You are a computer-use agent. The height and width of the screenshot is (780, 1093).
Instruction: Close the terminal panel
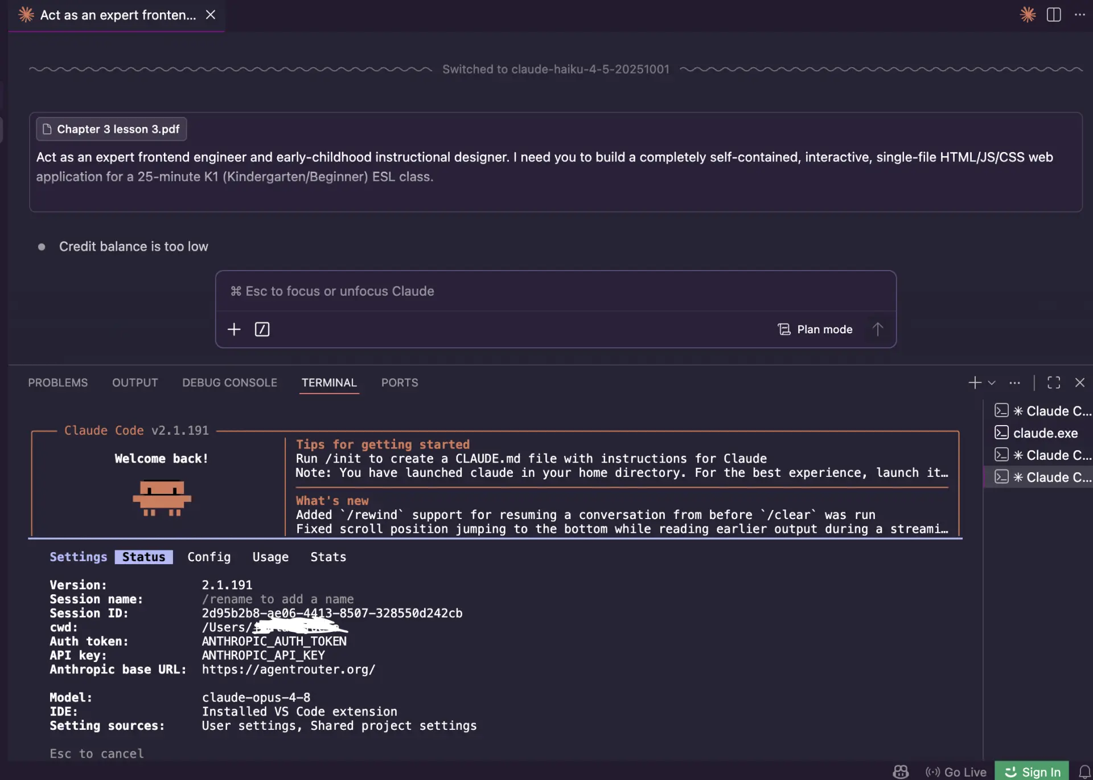[x=1080, y=383]
